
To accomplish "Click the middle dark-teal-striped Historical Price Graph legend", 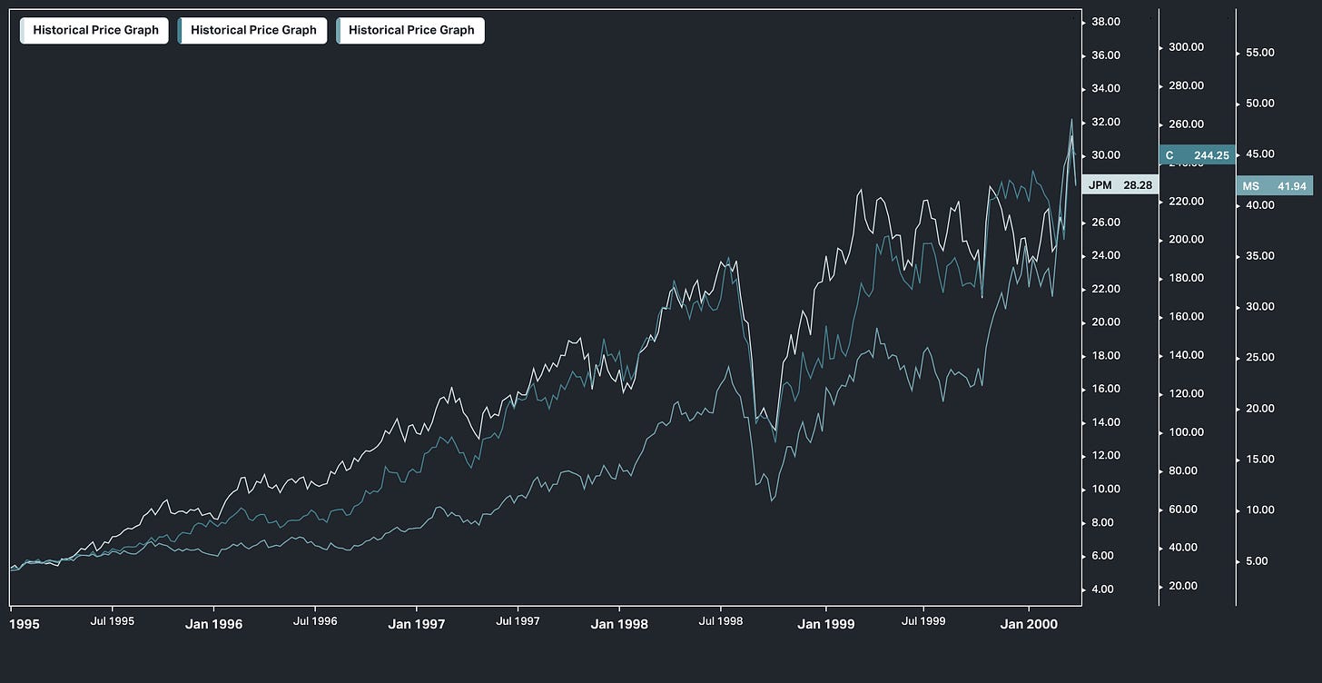I will coord(252,30).
